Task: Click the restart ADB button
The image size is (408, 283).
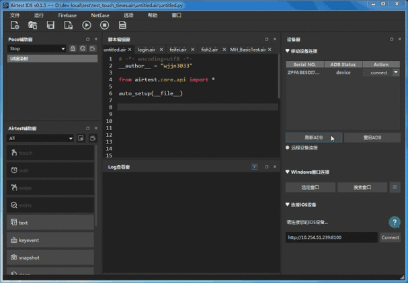Action: coord(372,137)
